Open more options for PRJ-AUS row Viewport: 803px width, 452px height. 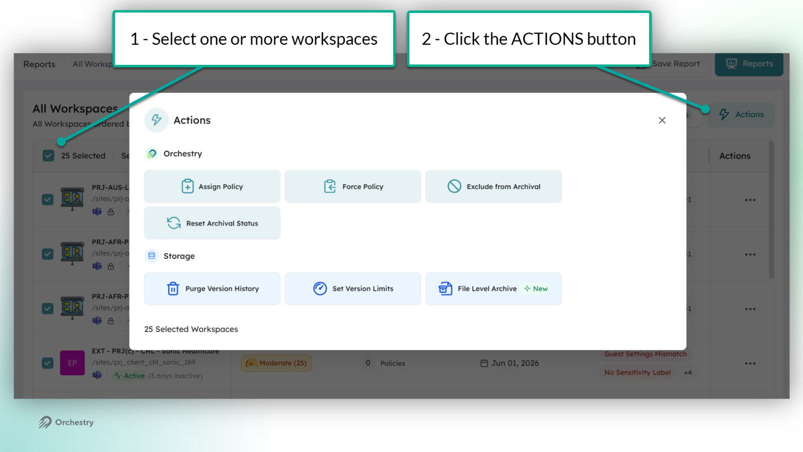point(750,200)
